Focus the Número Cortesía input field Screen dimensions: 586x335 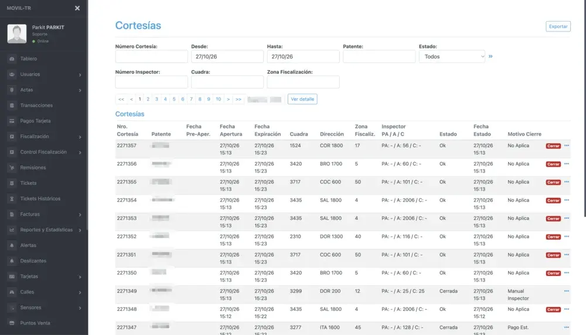coord(151,57)
